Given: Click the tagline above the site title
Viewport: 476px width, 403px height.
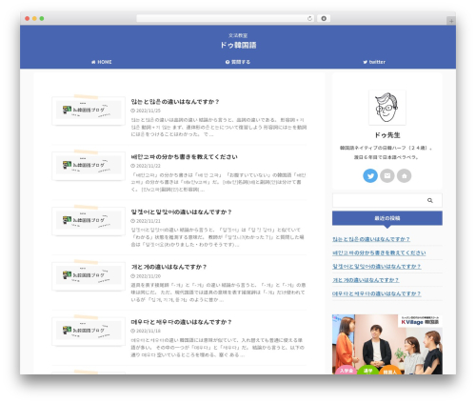Looking at the screenshot, I should 238,35.
